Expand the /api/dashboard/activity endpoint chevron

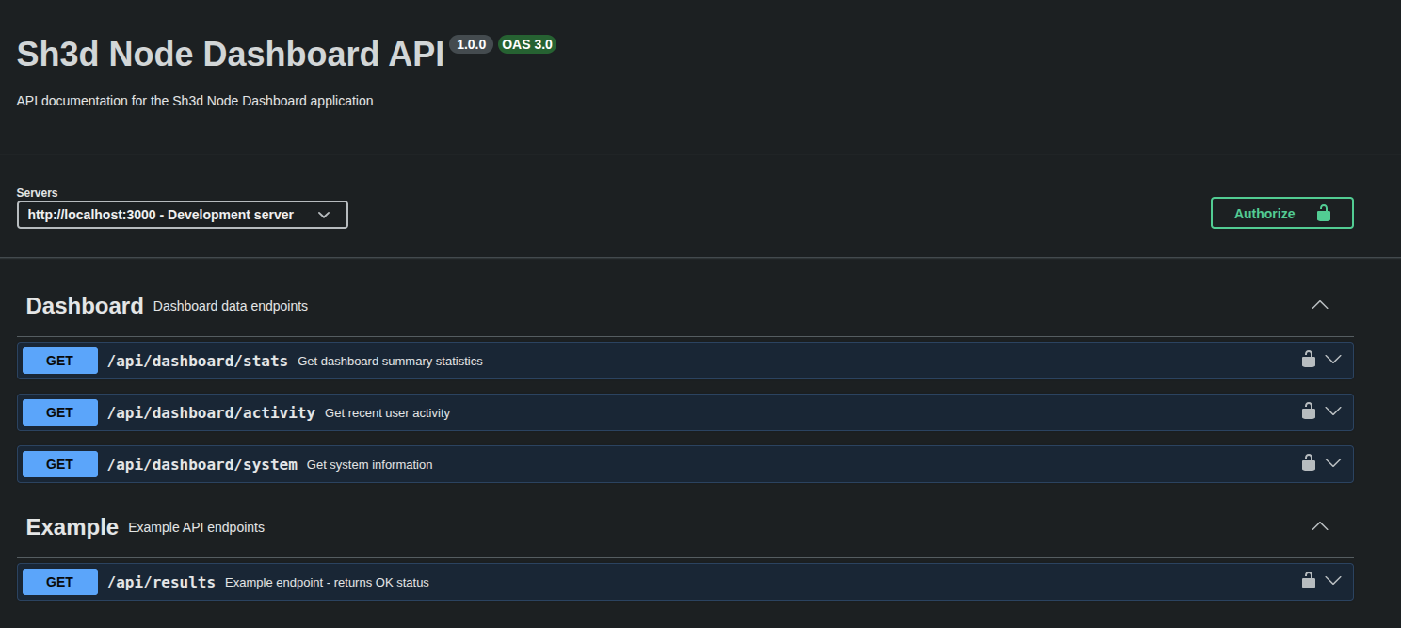1332,411
